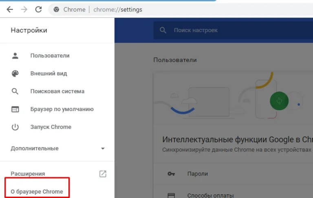Click the Синхронизируйте данные Chrome description

coord(237,150)
